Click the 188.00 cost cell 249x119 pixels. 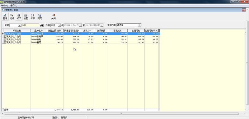[118, 34]
